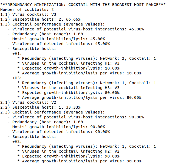179x167 pixels.
Task: Select "Viruses in the cocktail infecting H2" line
Action: 71,151
